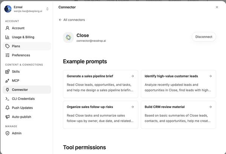Viewport: 226px width, 154px height.
Task: Select Generate a sales pipeline brief title
Action: (90, 76)
